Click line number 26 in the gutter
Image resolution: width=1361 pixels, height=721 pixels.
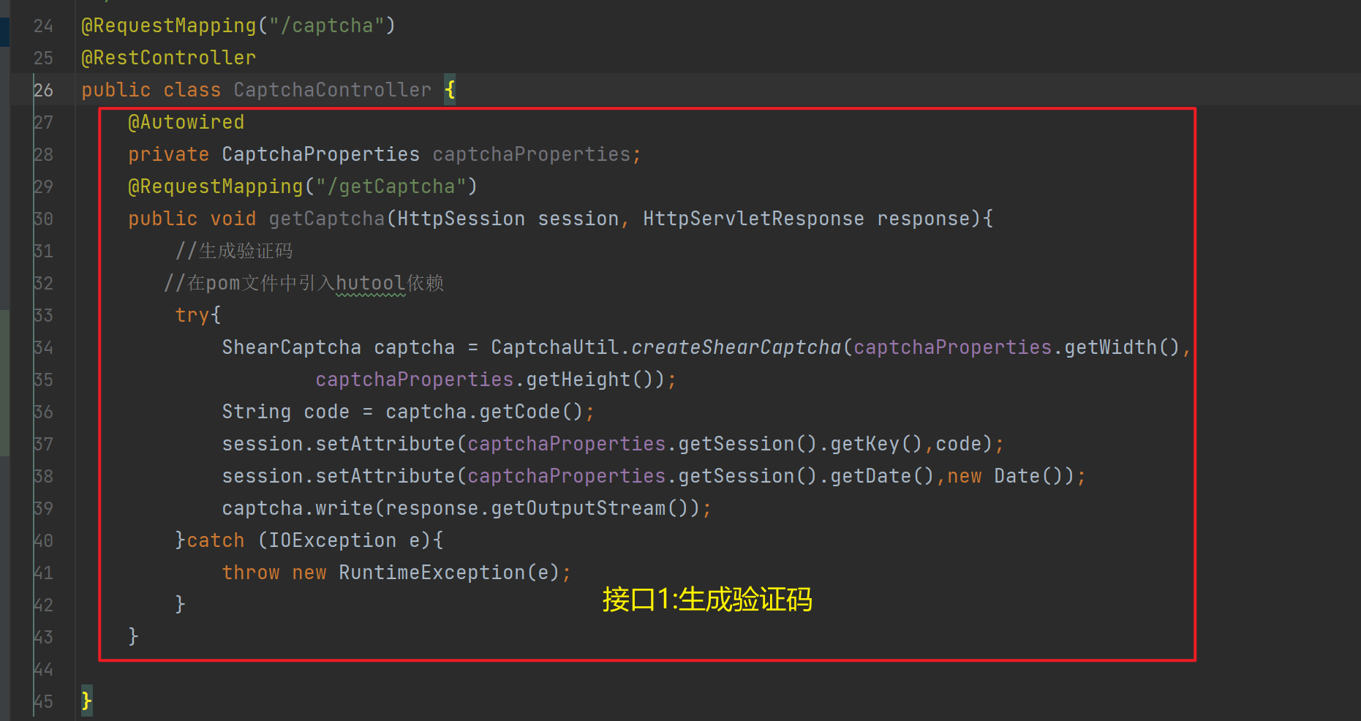(x=43, y=90)
